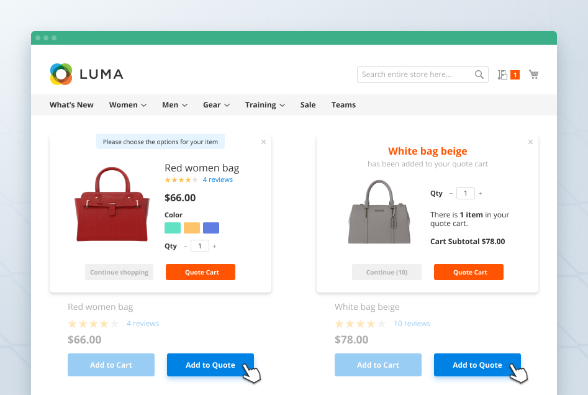Expand the Women navigation dropdown

click(x=127, y=104)
